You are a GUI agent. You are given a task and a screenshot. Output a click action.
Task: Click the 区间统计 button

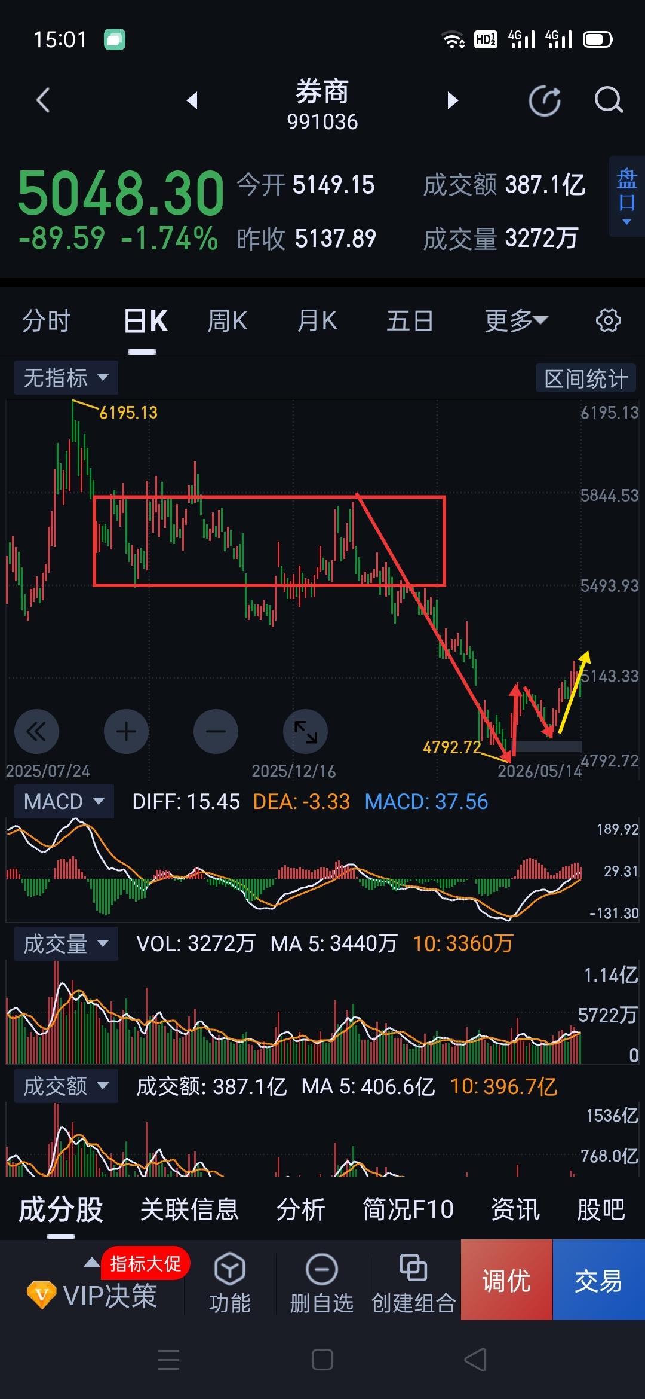(x=586, y=378)
